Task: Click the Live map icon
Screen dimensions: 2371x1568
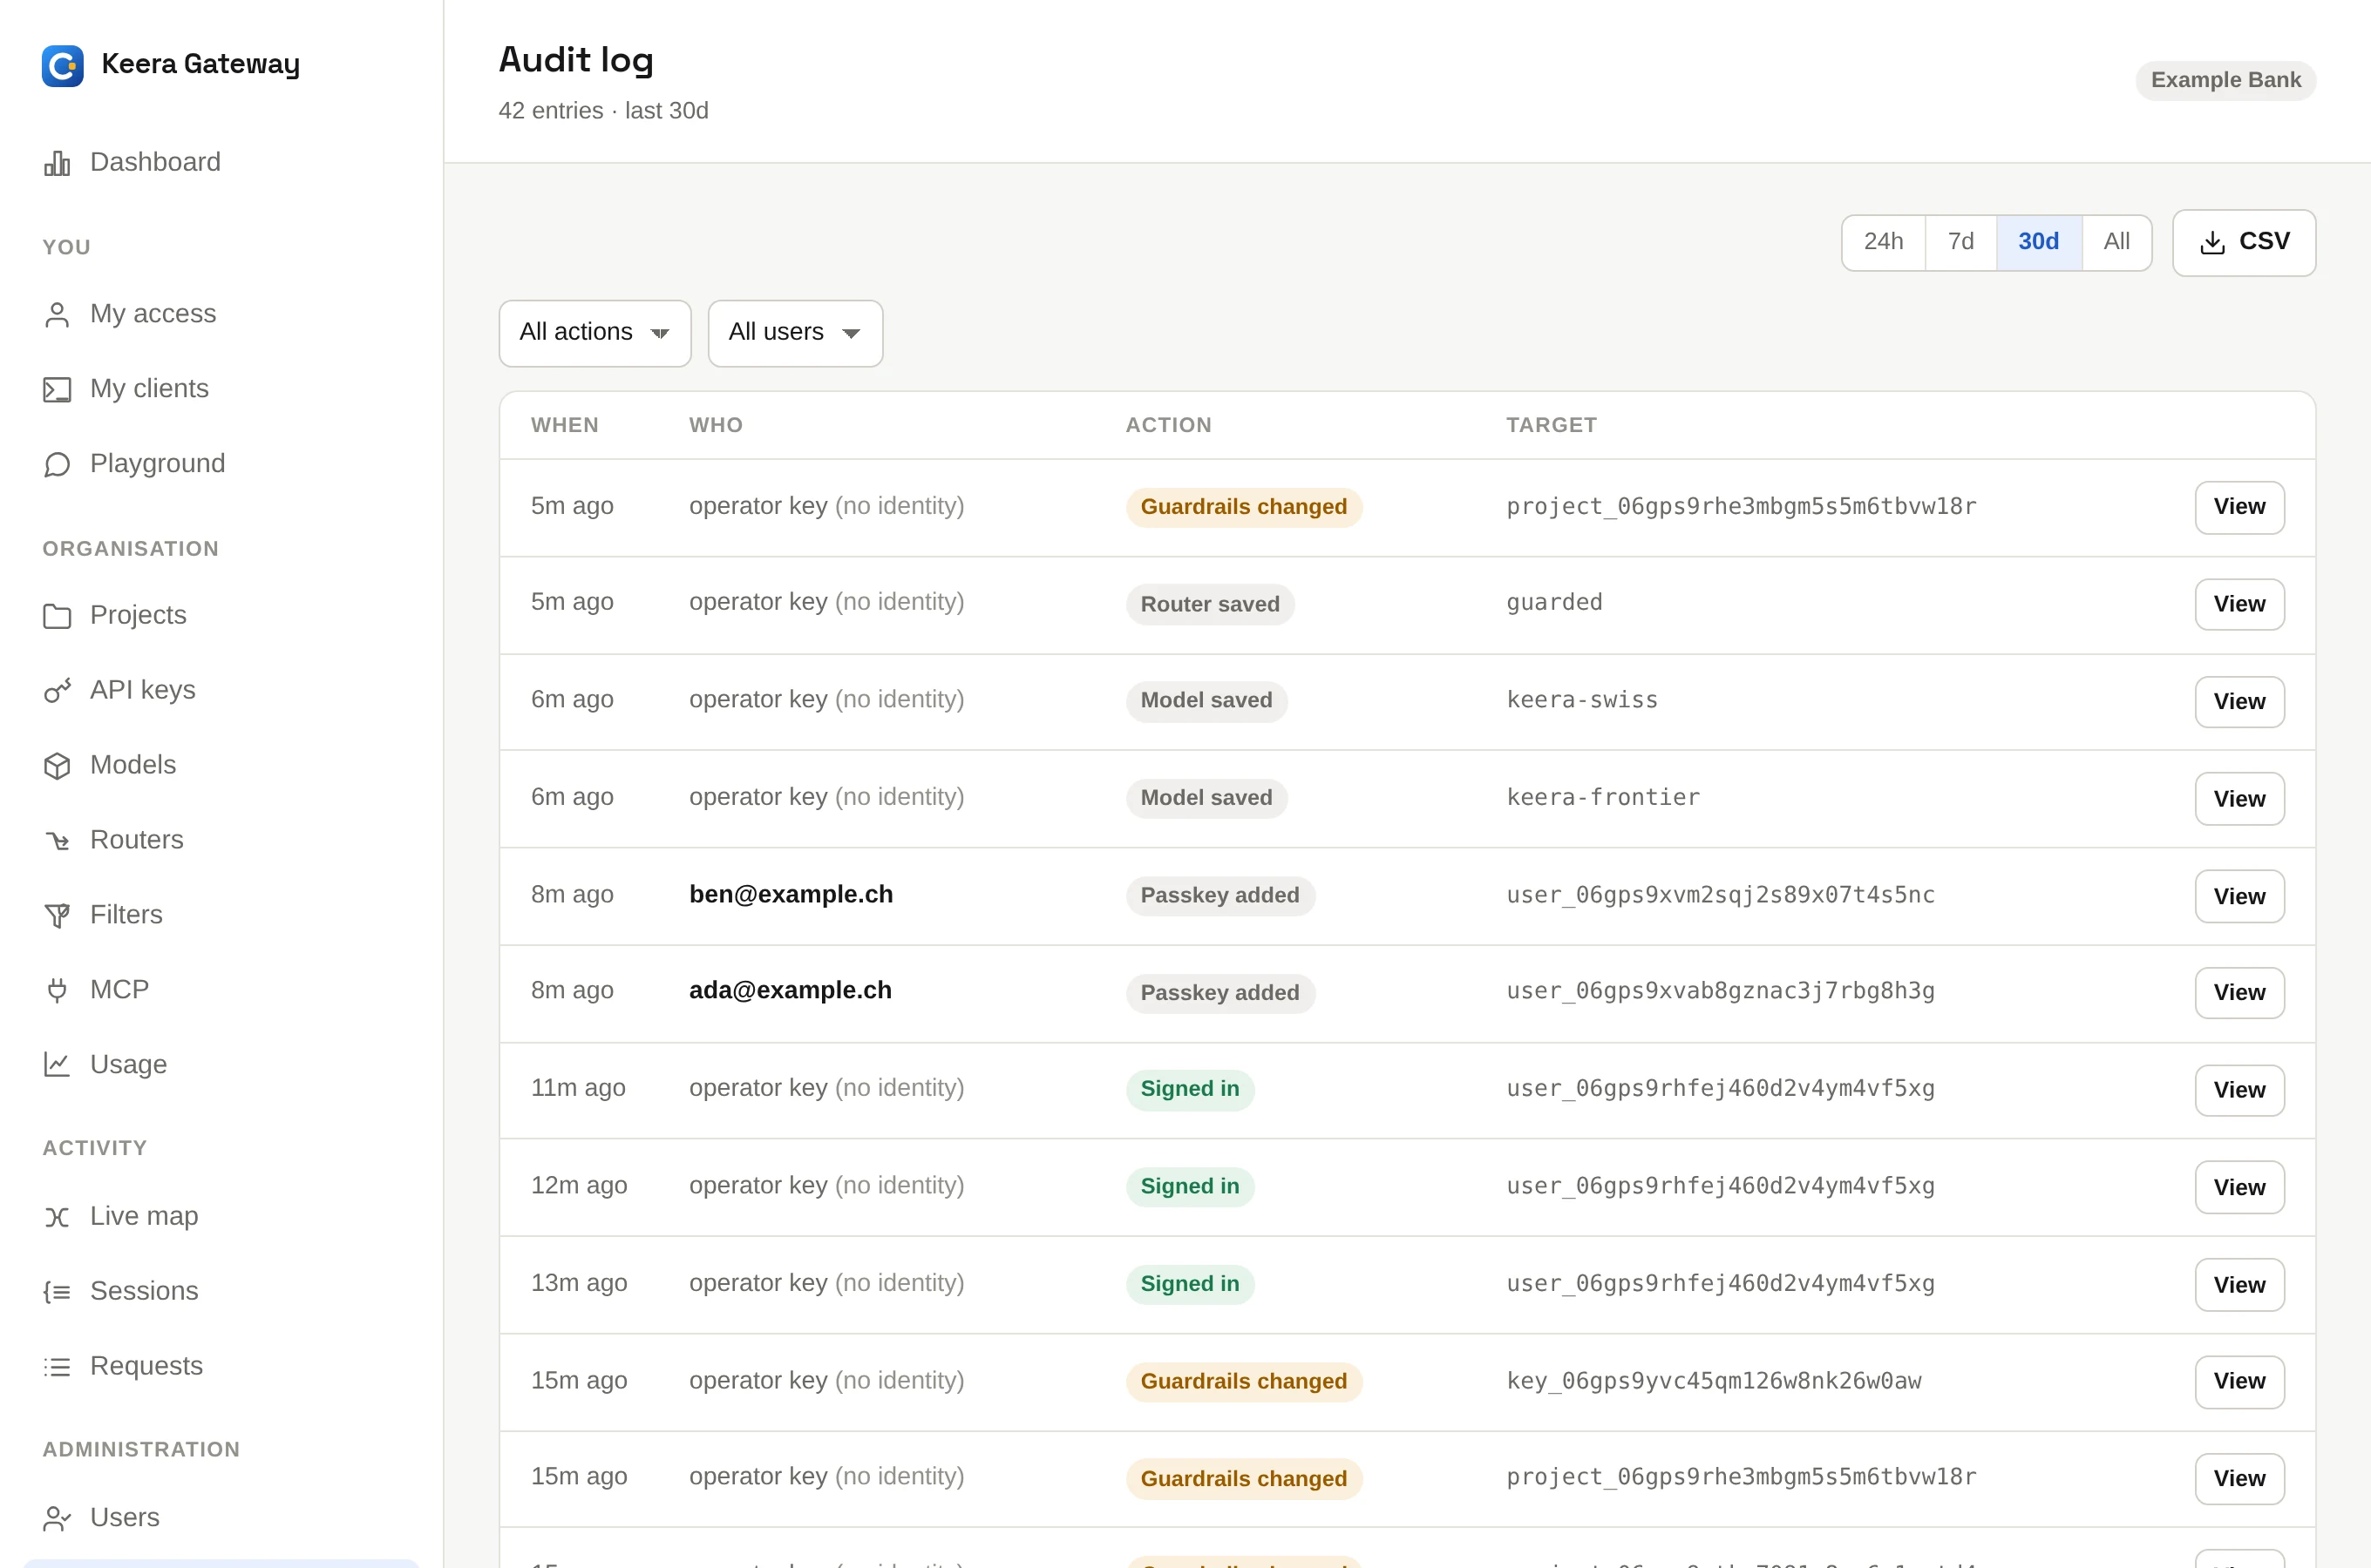Action: (x=57, y=1216)
